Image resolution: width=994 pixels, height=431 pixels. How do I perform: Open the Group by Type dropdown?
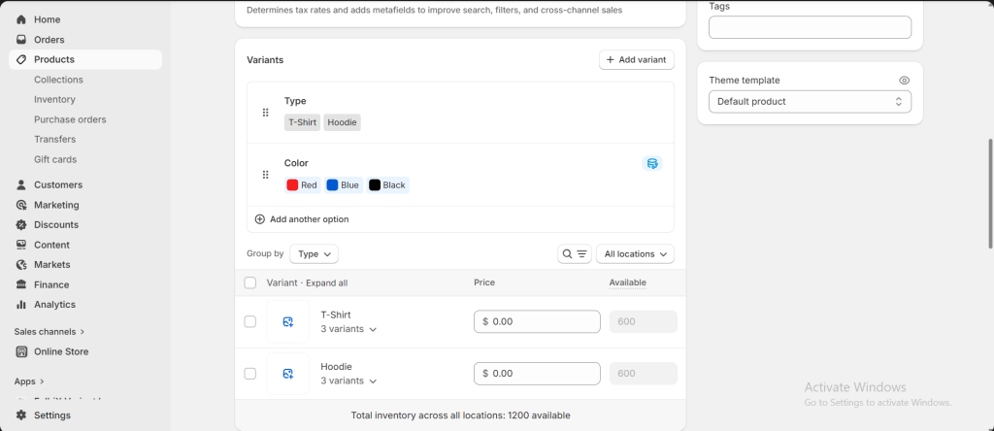(x=314, y=254)
